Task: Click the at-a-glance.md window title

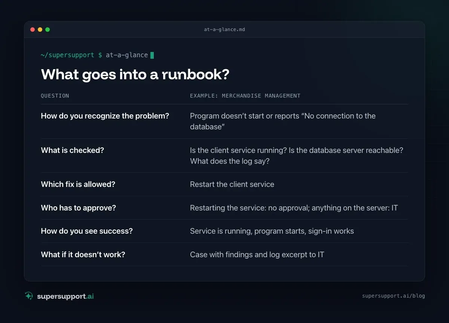Action: pyautogui.click(x=224, y=29)
